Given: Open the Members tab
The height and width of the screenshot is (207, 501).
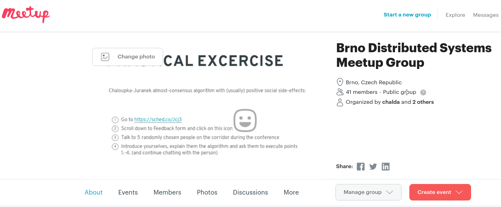Looking at the screenshot, I should (167, 192).
